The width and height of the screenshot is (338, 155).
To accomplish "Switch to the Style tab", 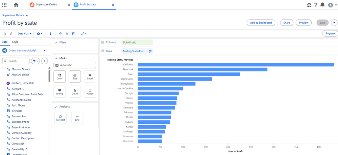I will pyautogui.click(x=15, y=42).
